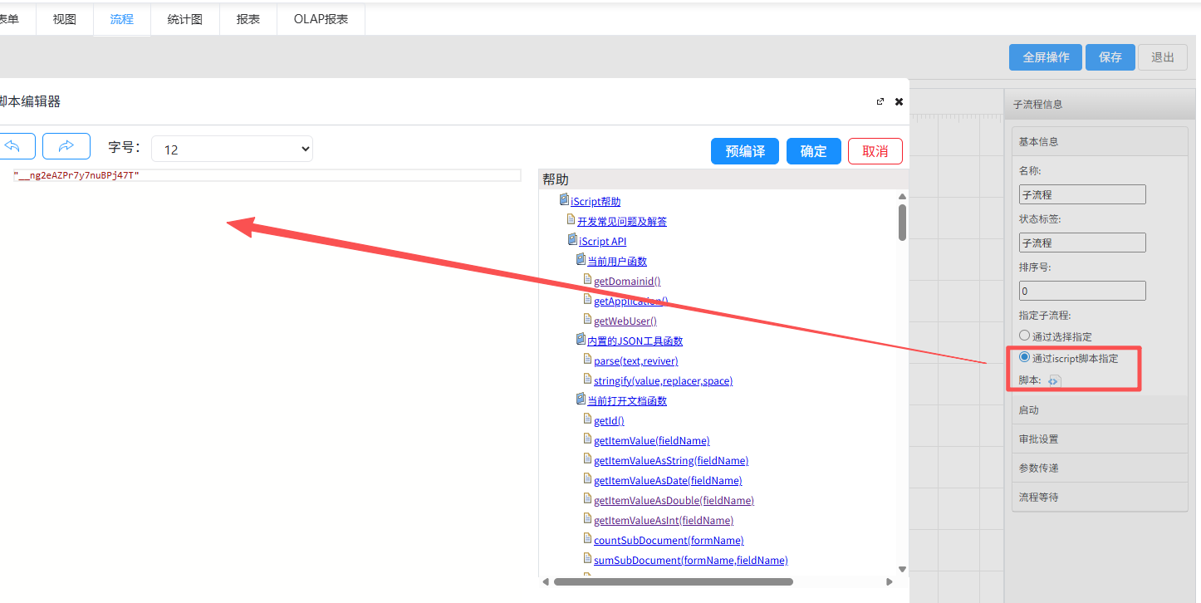Switch to the 流程 tab
Screen dimensions: 1201x603
point(122,19)
